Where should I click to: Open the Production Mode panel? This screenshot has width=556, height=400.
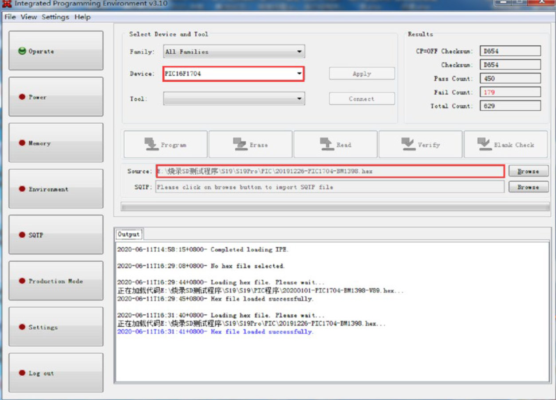pos(55,281)
